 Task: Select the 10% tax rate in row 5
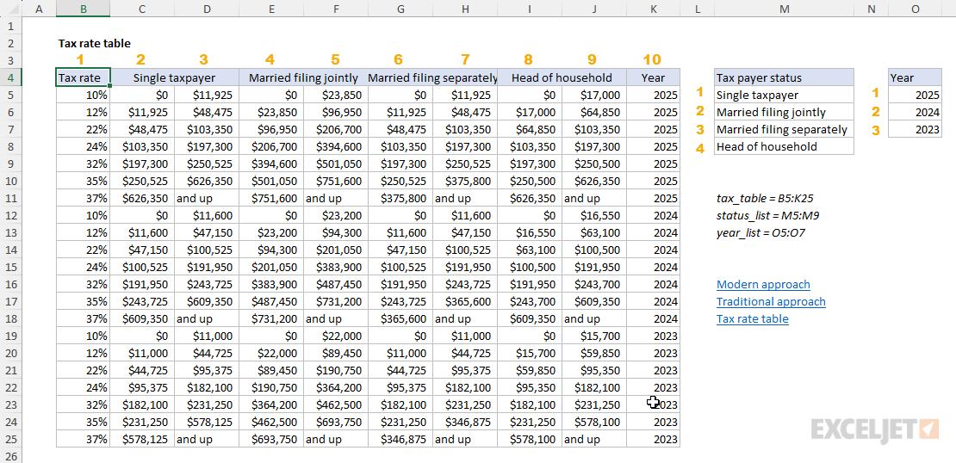click(83, 95)
